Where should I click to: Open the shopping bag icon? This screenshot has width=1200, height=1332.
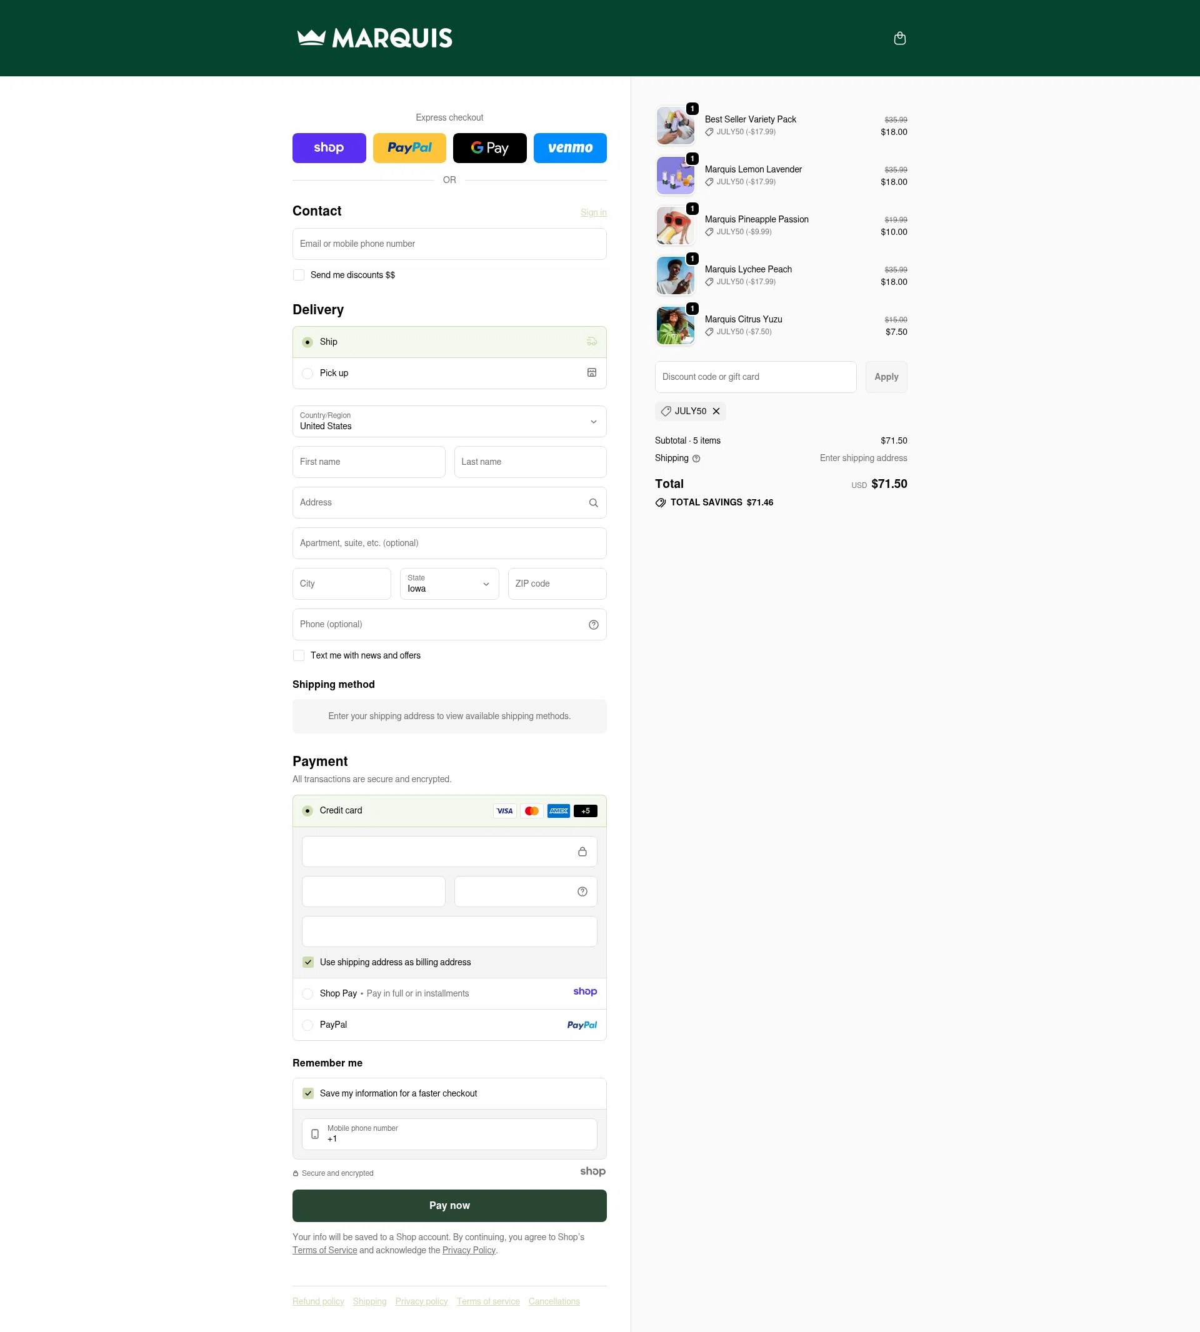(899, 37)
